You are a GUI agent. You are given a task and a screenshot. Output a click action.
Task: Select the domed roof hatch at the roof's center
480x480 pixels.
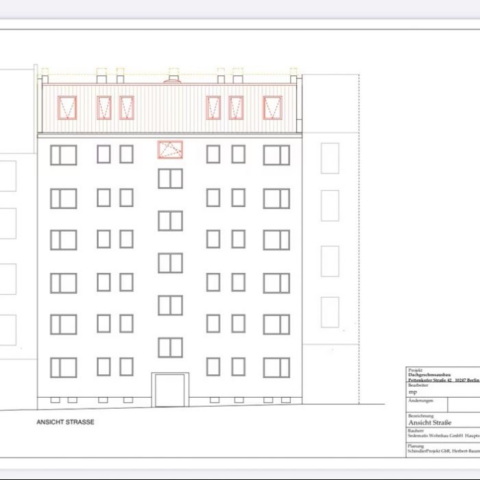(174, 80)
